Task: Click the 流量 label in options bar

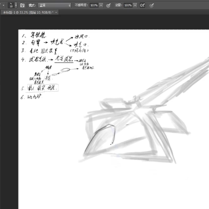Action: tap(118, 5)
